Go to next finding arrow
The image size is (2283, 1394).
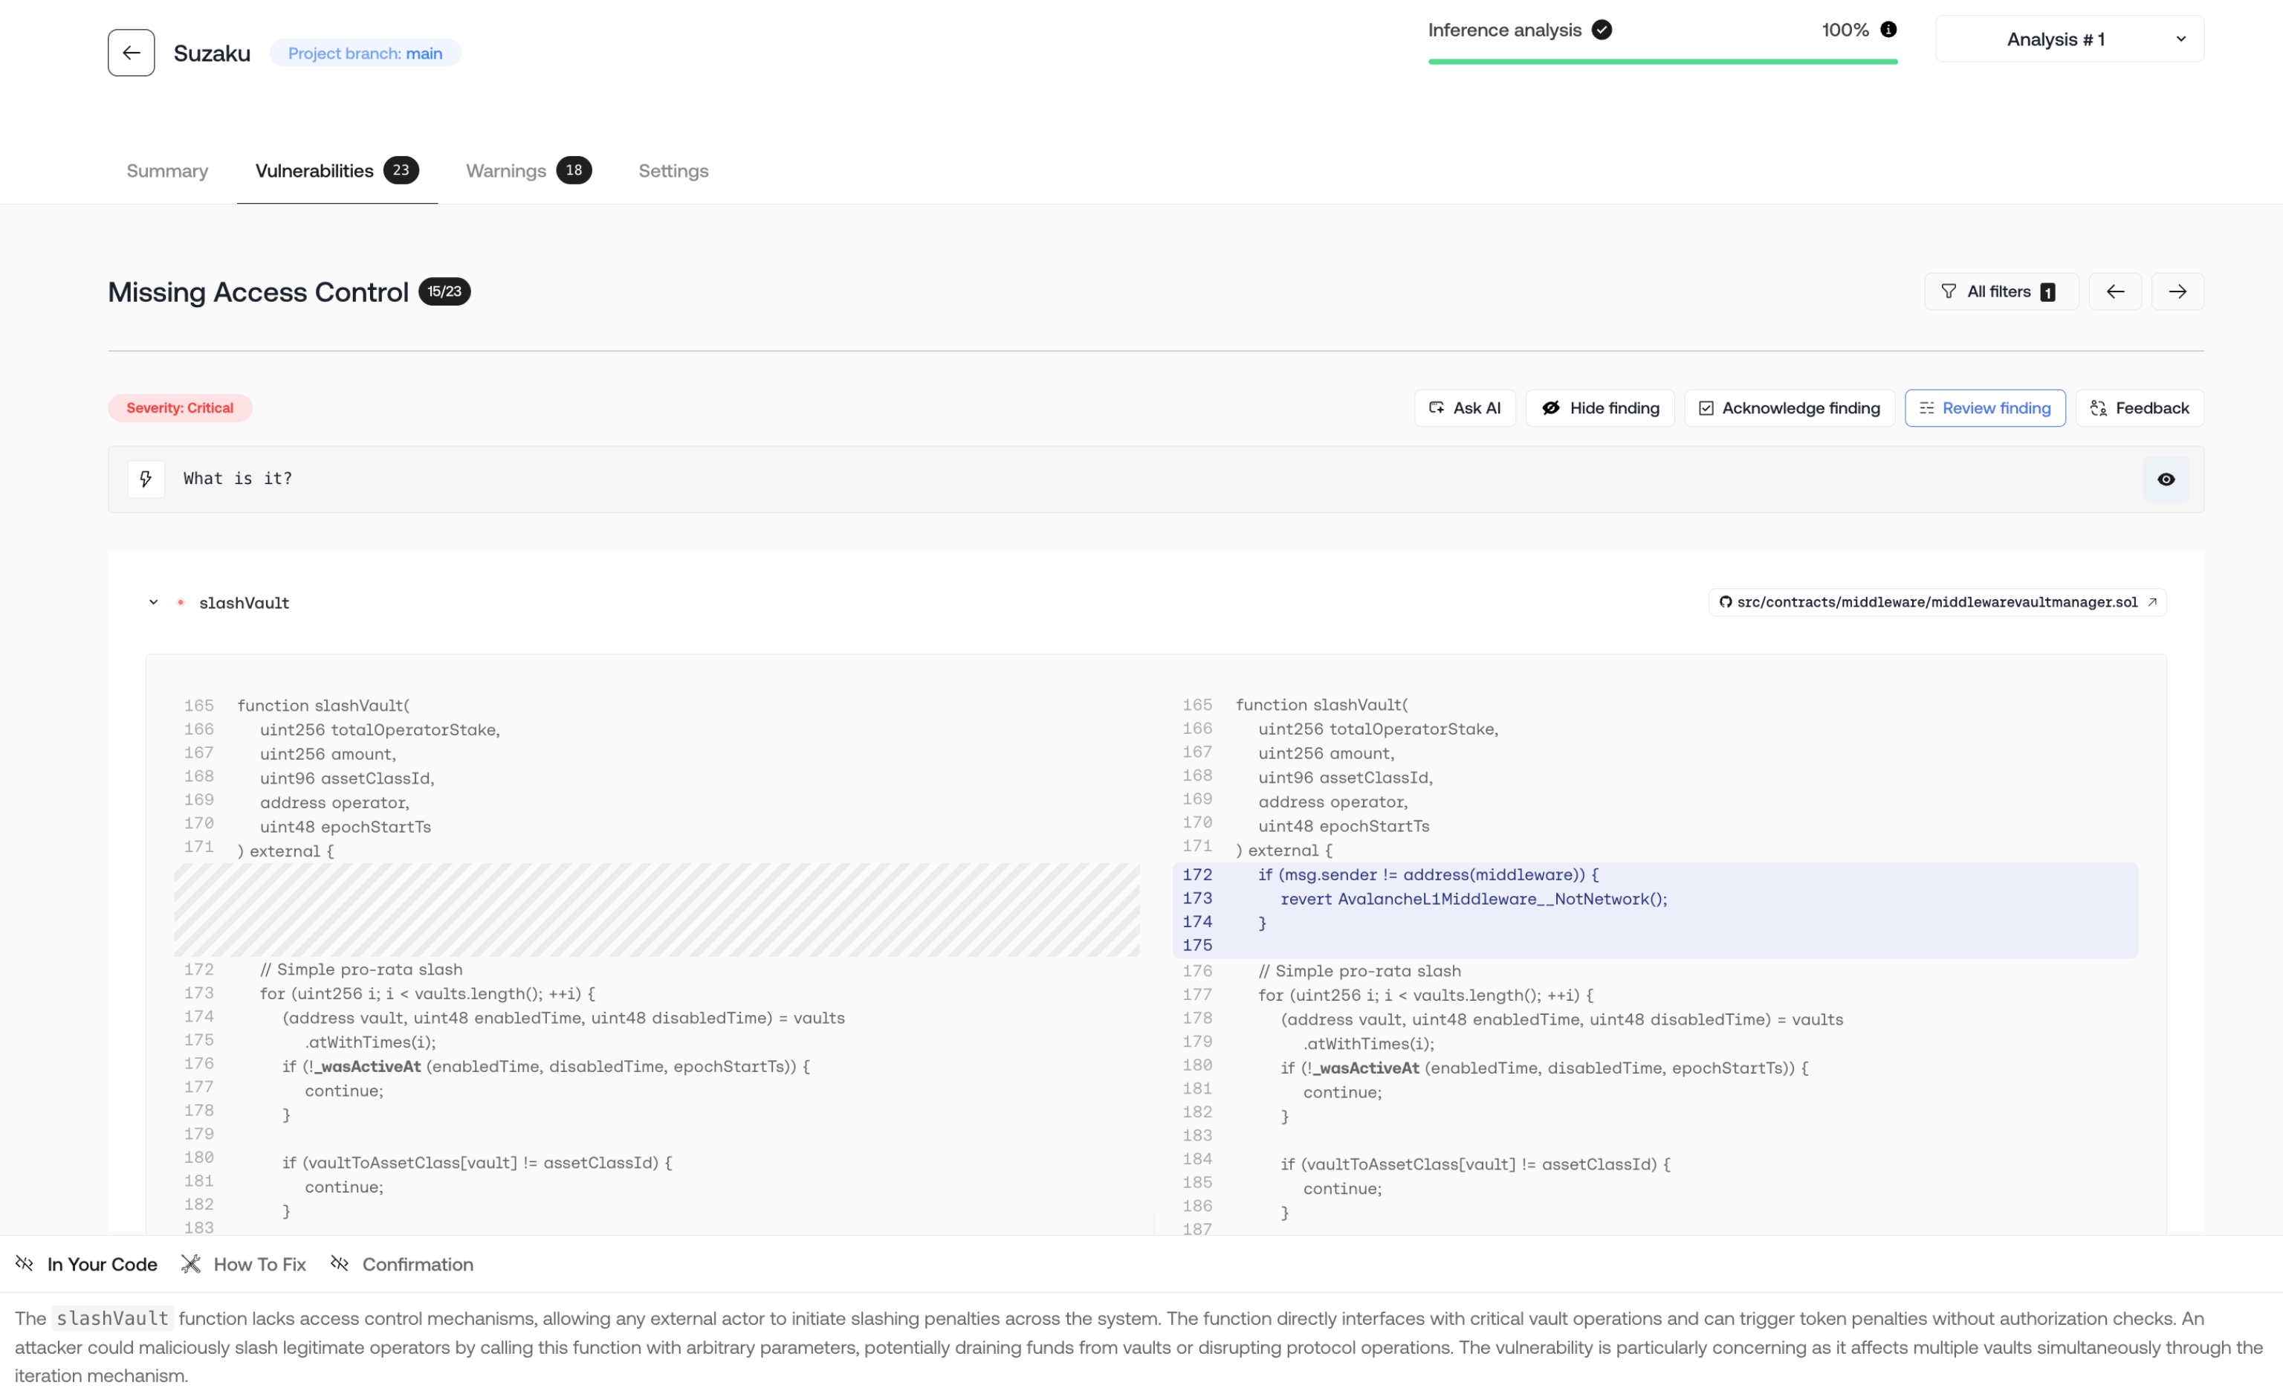point(2177,292)
